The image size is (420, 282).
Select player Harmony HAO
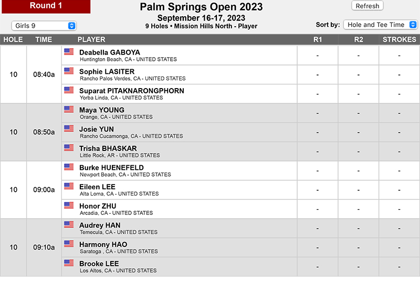click(103, 245)
